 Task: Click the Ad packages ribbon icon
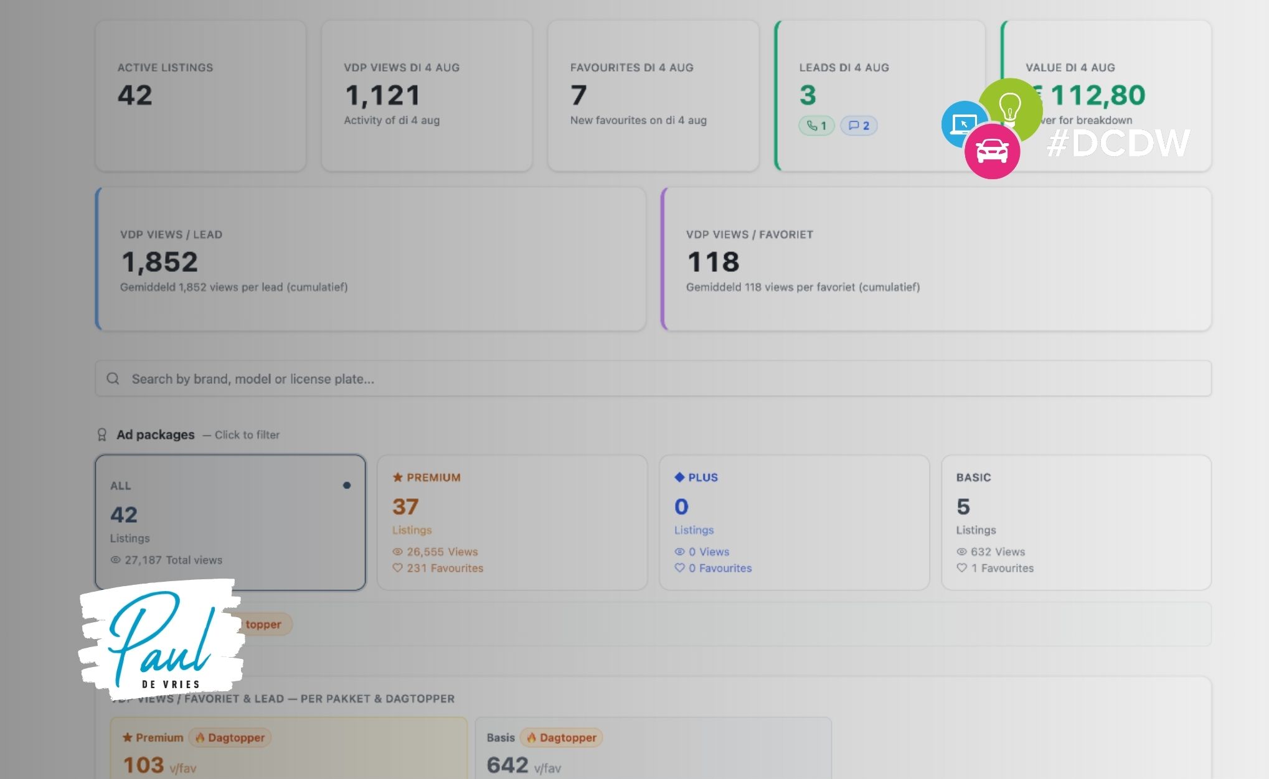(102, 434)
